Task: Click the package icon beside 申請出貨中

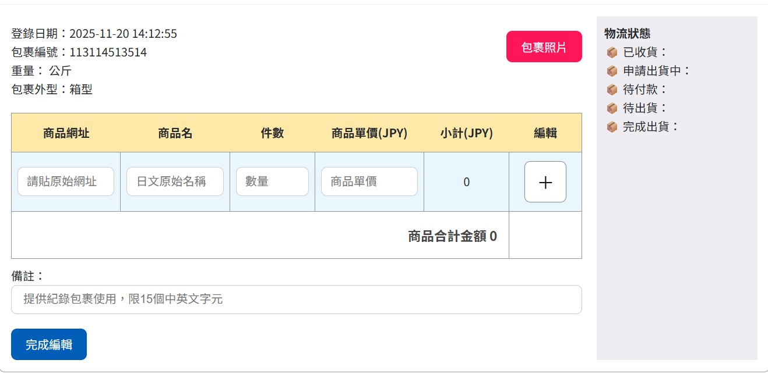Action: (612, 71)
